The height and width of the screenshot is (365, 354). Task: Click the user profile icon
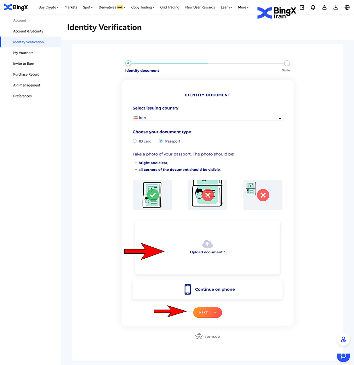point(325,7)
